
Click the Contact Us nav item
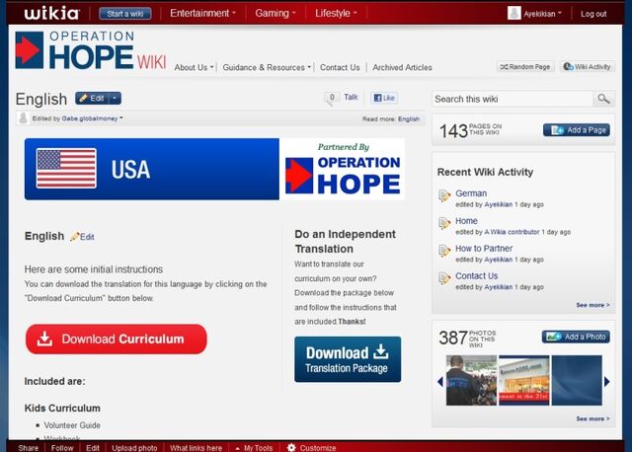(x=340, y=68)
